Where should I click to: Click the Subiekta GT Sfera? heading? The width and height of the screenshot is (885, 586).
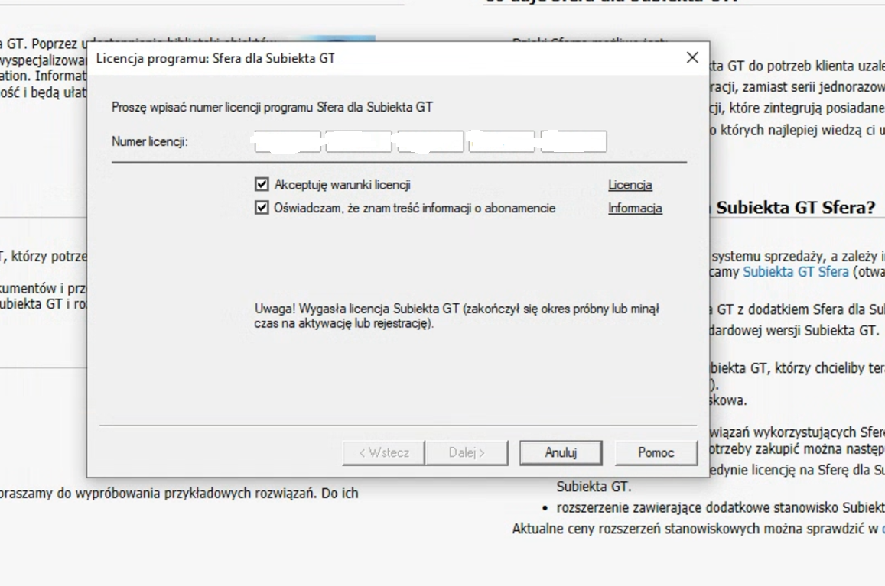(x=796, y=208)
